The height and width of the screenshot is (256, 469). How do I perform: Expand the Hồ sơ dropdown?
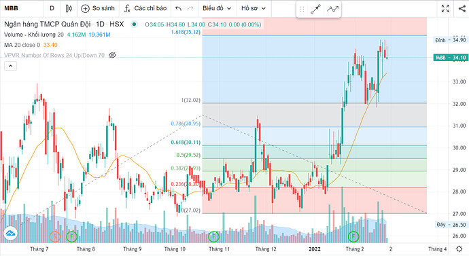pyautogui.click(x=254, y=8)
